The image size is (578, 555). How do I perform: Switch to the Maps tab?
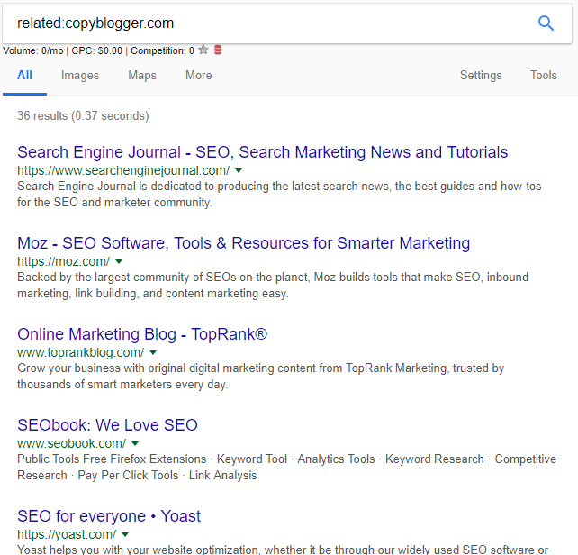[142, 75]
